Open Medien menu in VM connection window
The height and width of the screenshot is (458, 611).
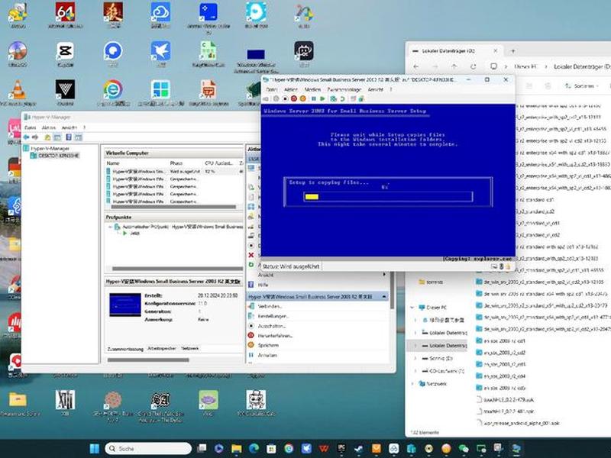pyautogui.click(x=312, y=89)
